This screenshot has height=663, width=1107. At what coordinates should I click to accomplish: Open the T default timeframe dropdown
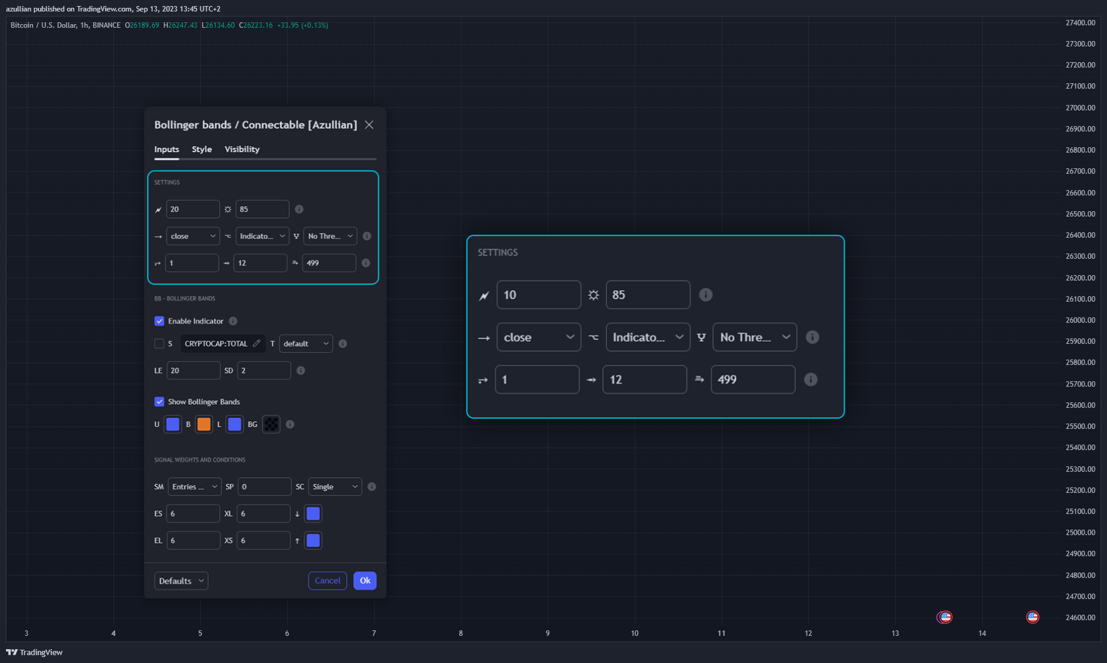306,343
